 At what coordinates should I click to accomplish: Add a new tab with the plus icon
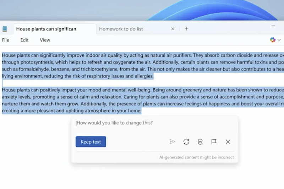[186, 29]
